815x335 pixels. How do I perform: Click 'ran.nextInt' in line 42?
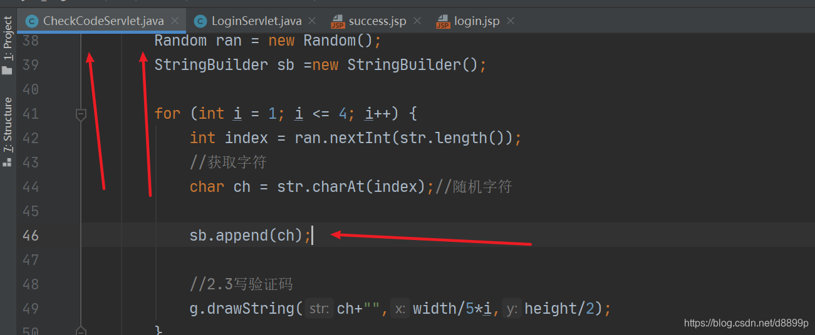coord(343,138)
